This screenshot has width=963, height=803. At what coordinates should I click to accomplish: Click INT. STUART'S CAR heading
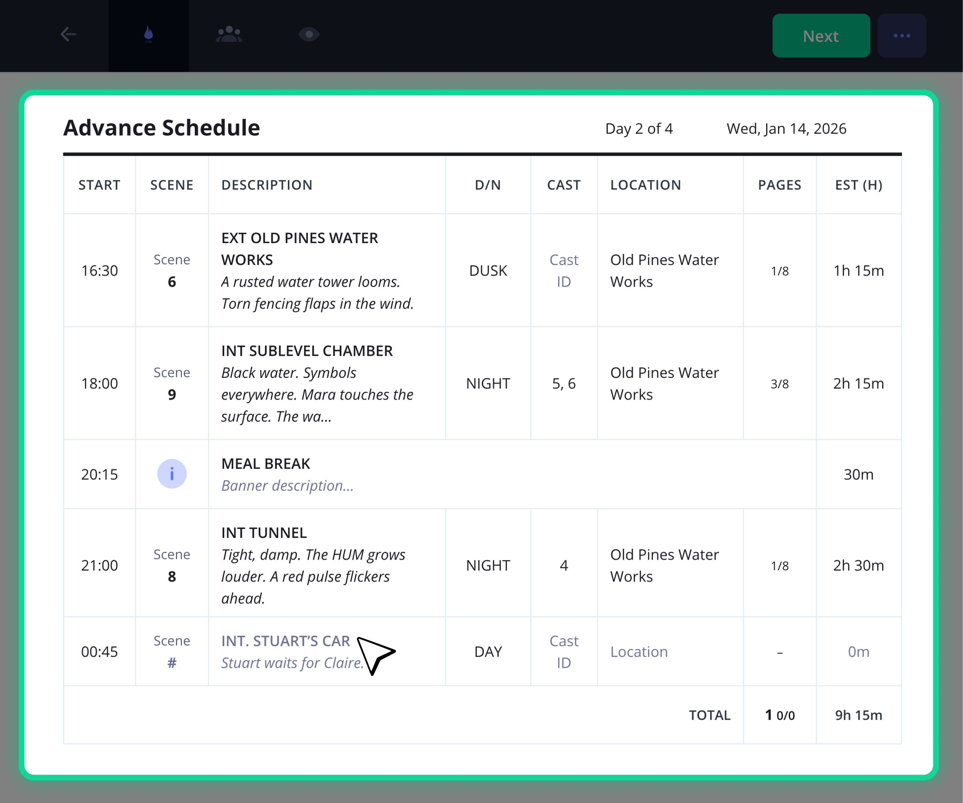[285, 641]
